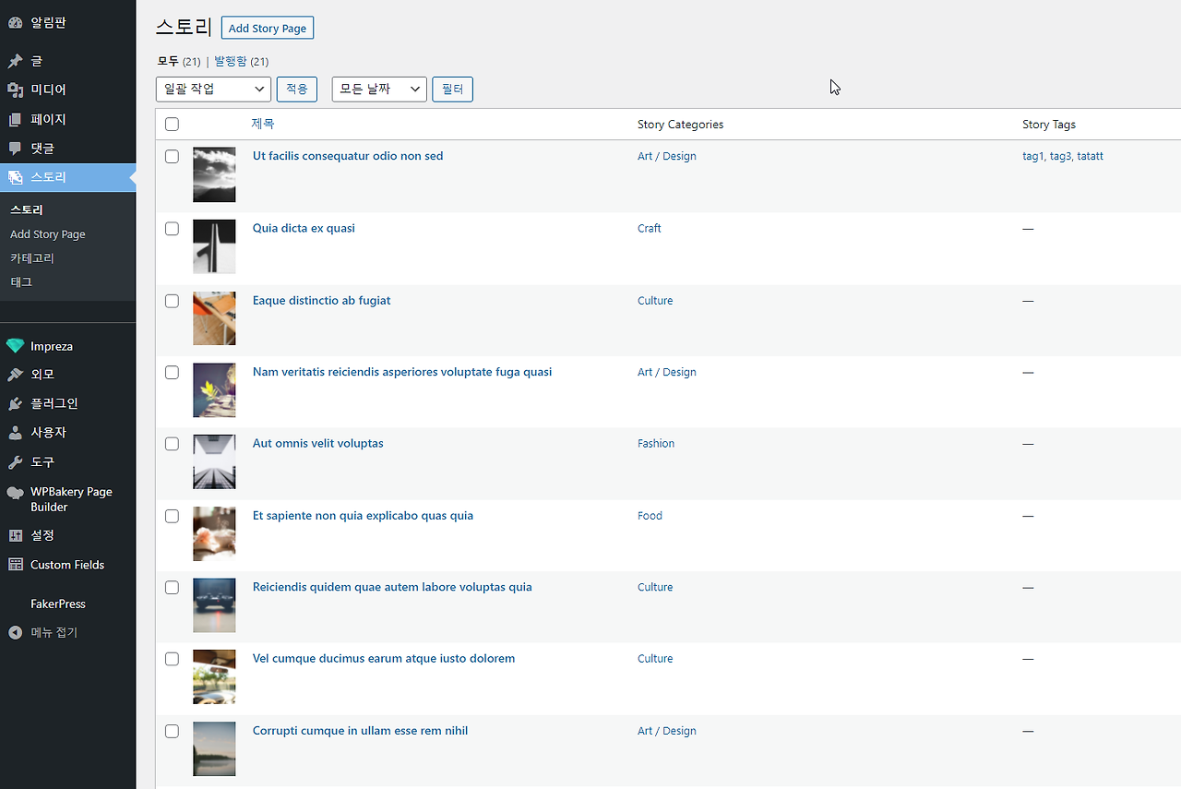The image size is (1181, 789).
Task: Click the pages icon (페이지)
Action: point(15,119)
